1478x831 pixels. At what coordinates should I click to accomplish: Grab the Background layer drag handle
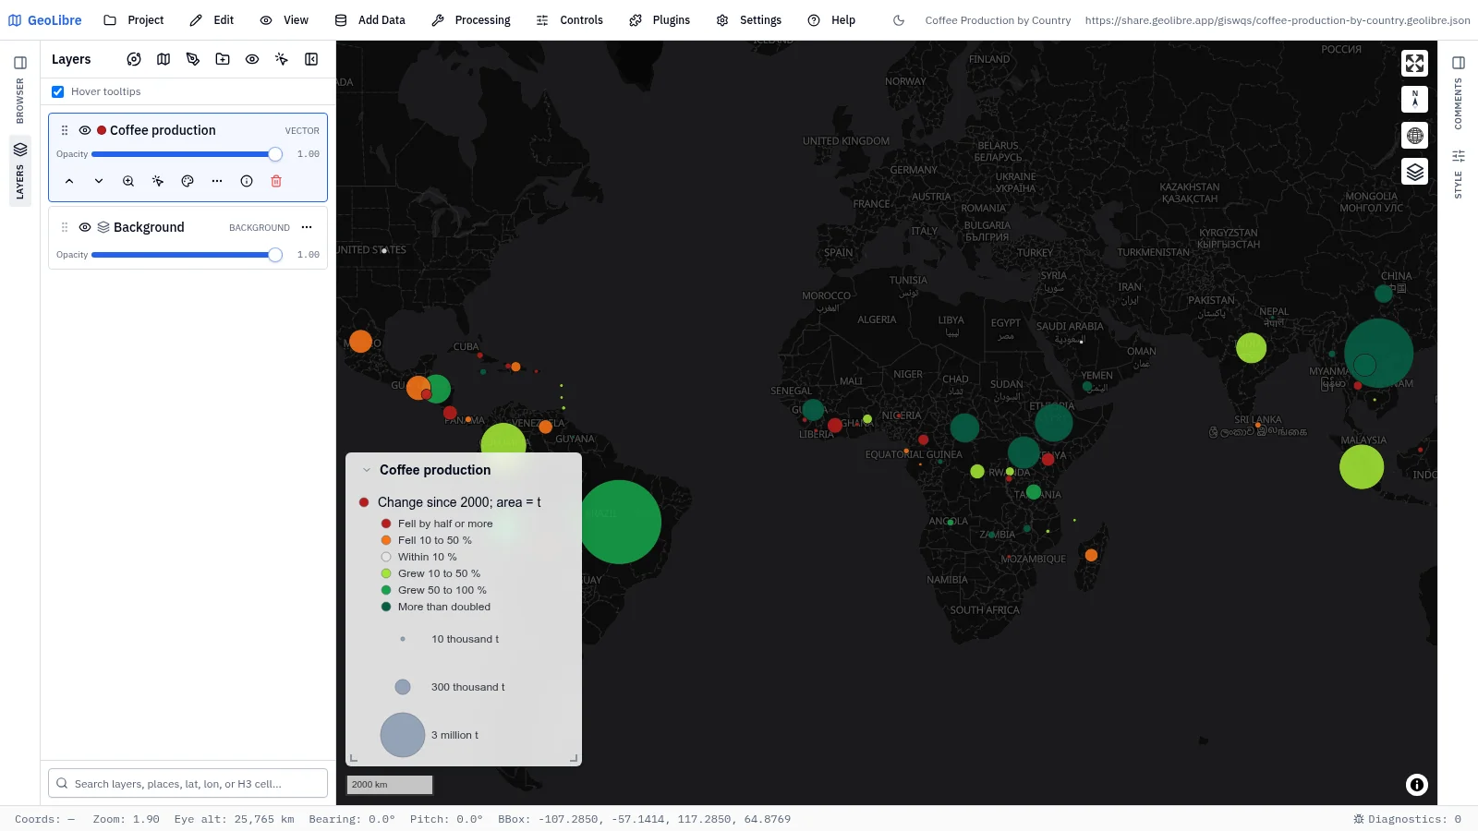65,227
